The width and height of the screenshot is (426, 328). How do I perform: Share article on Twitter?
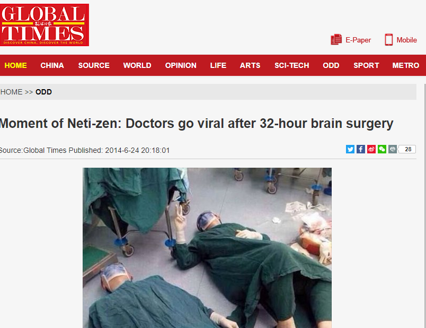coord(350,149)
